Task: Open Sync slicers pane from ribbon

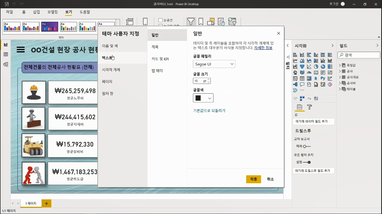Action: (232, 21)
